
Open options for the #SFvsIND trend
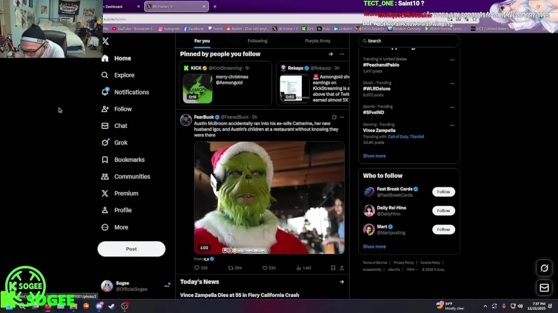(x=452, y=107)
